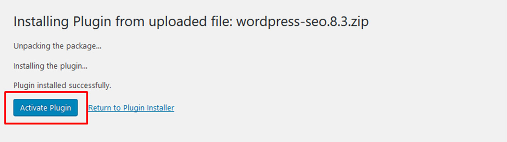Click the link next to Activate Plugin
Image resolution: width=507 pixels, height=142 pixels.
click(x=131, y=108)
